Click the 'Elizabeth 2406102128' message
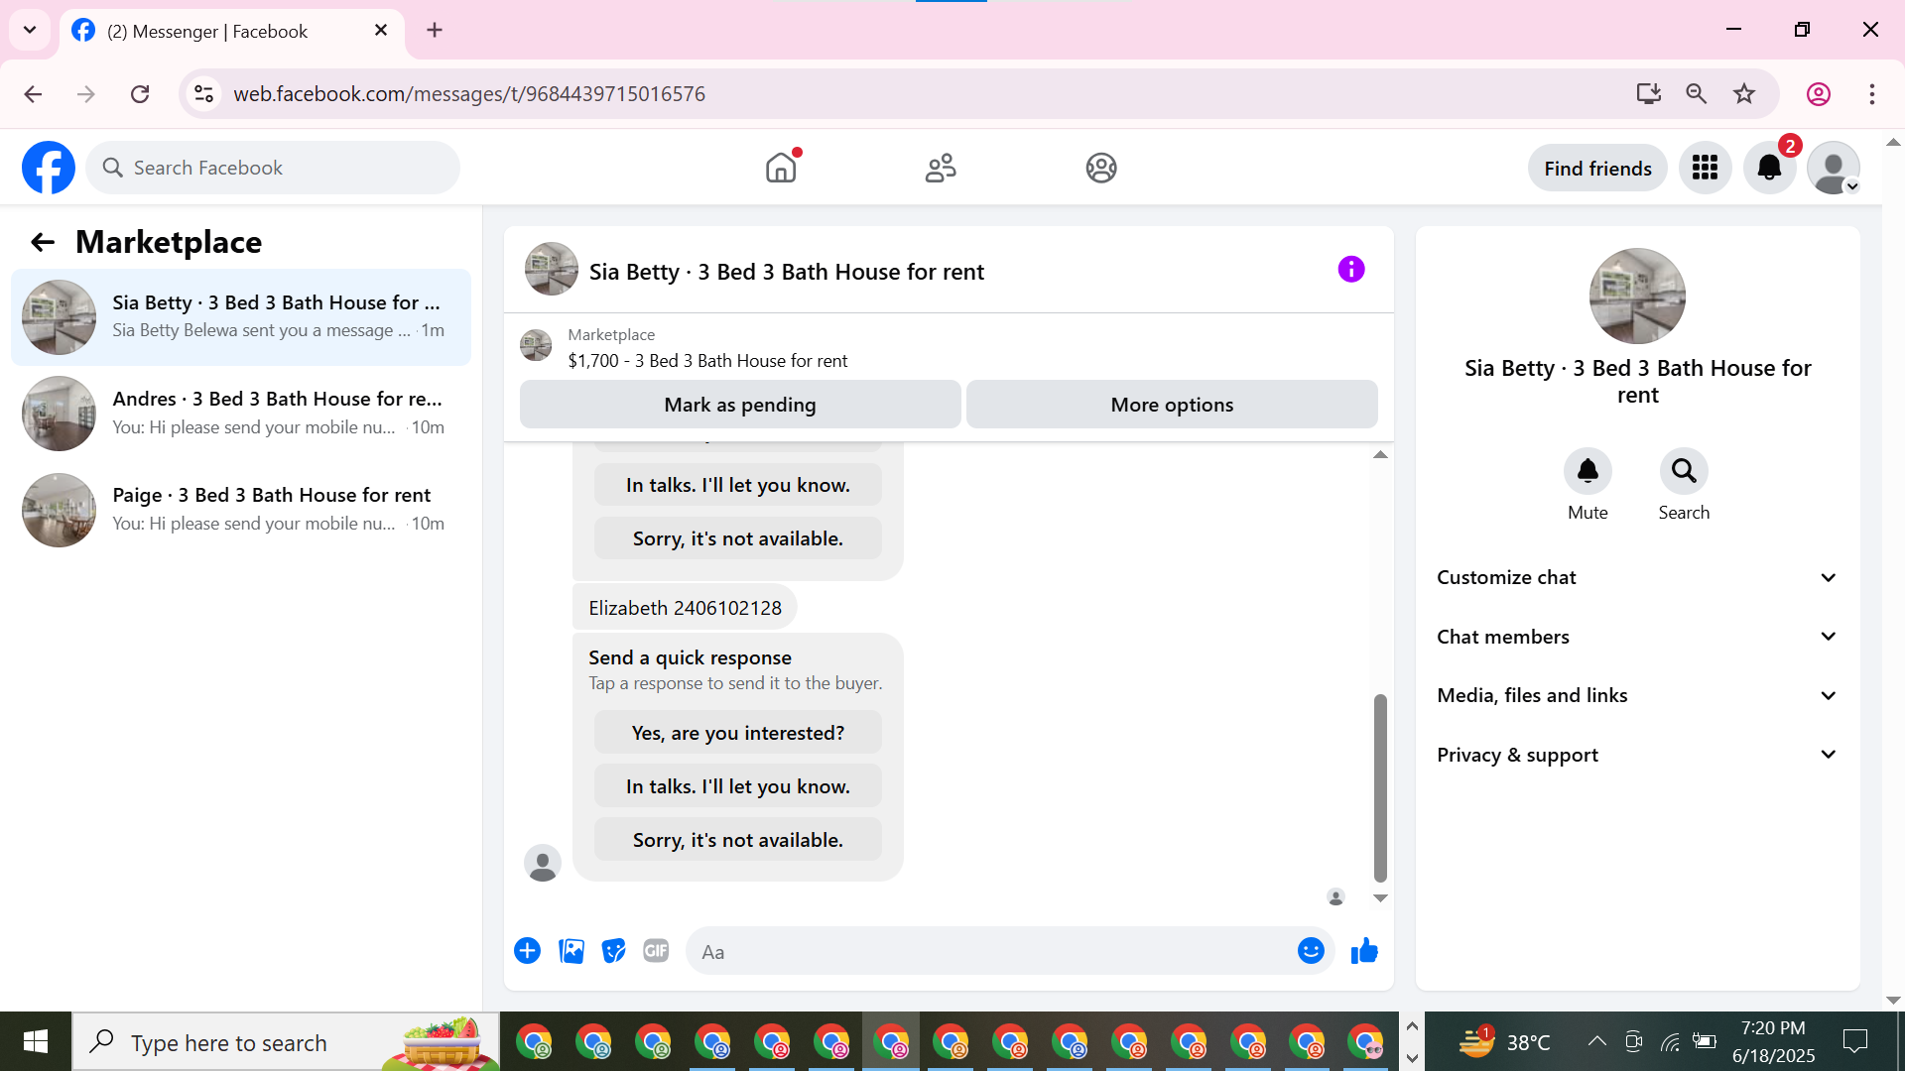This screenshot has height=1071, width=1905. pos(685,608)
